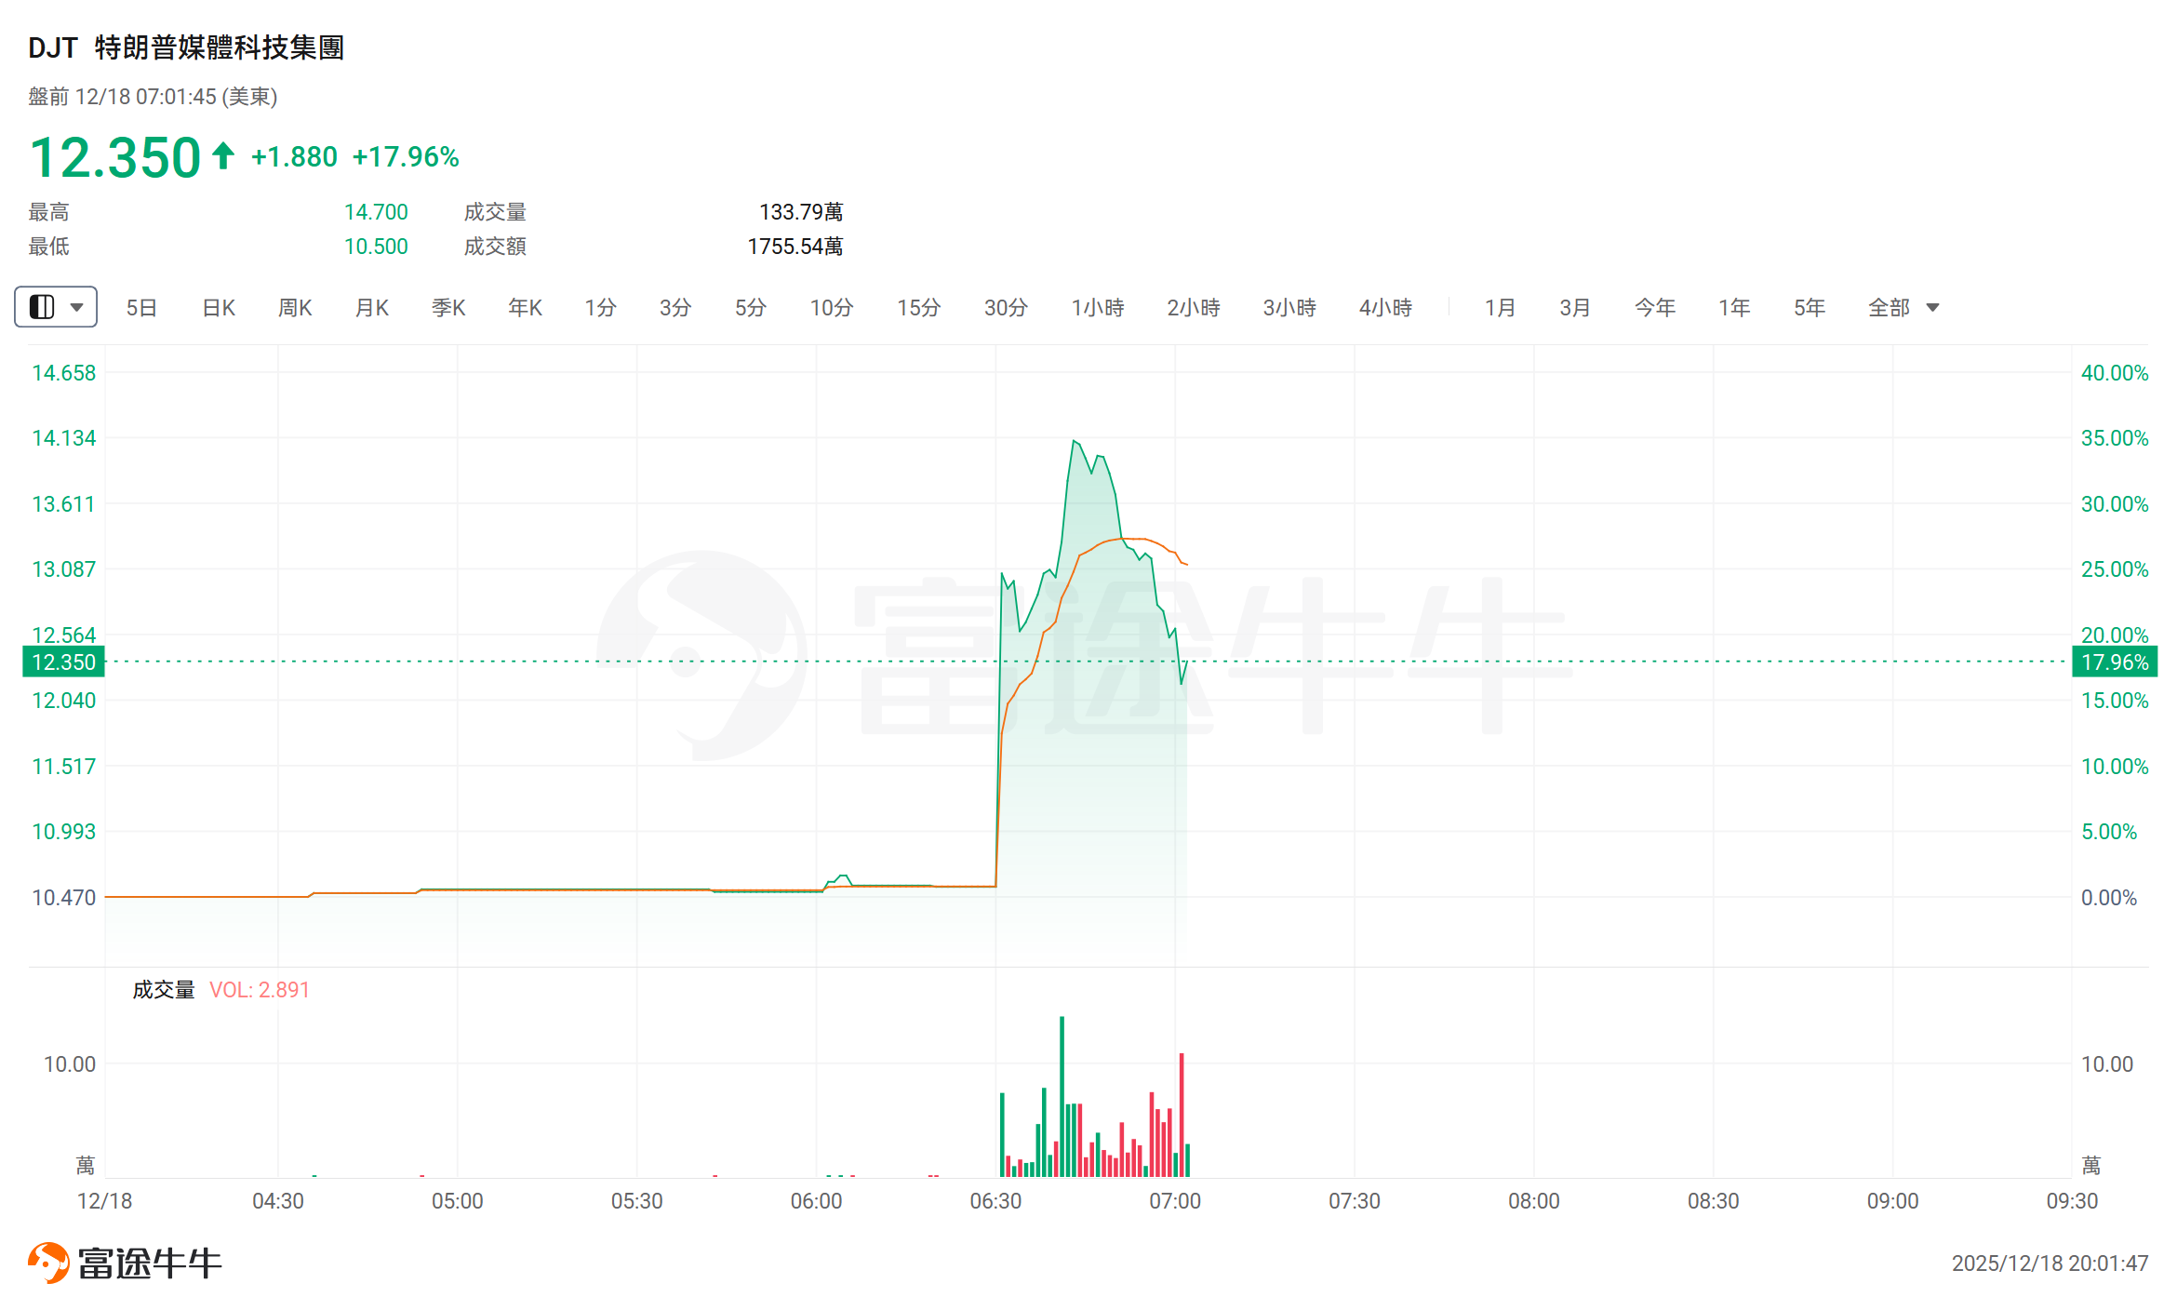Select the 周K period tab
Viewport: 2177px width, 1310px height.
295,308
